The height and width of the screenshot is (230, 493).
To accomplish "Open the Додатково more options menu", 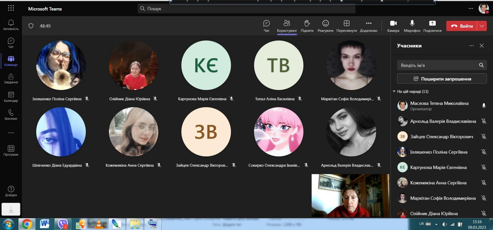I will point(368,26).
